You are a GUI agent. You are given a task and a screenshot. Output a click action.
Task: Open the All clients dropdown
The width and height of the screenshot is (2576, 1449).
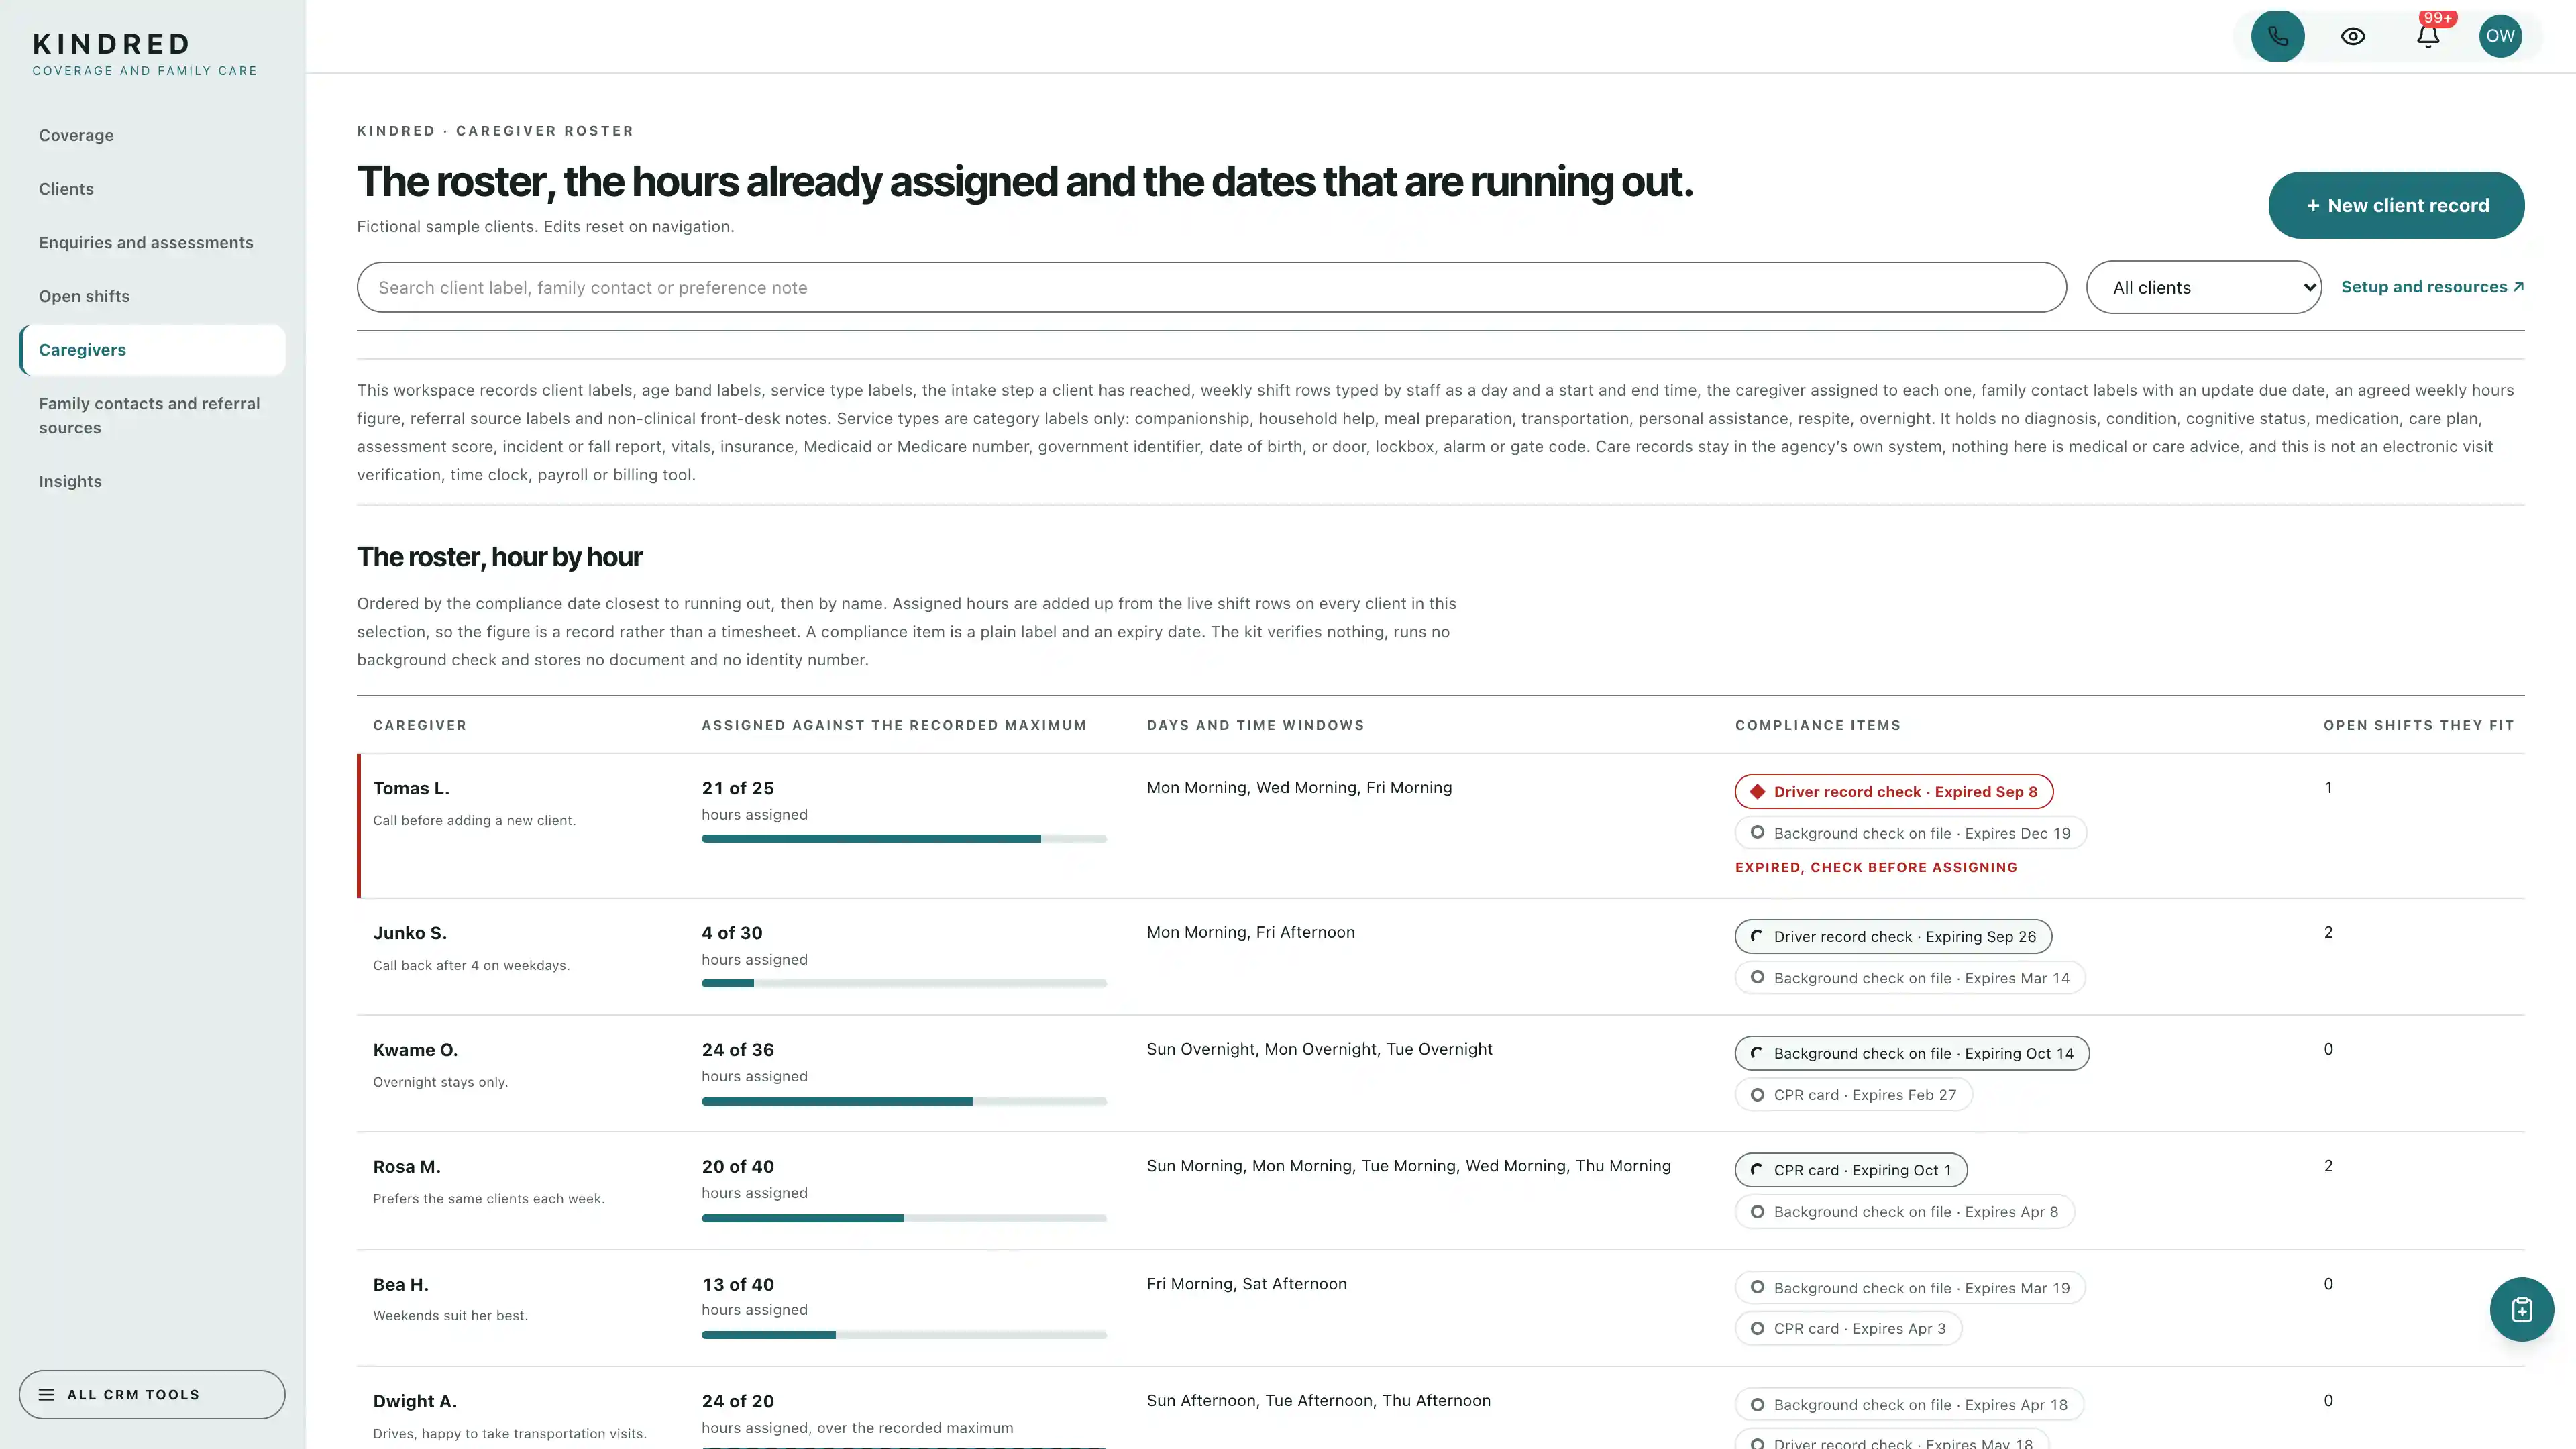[2203, 287]
